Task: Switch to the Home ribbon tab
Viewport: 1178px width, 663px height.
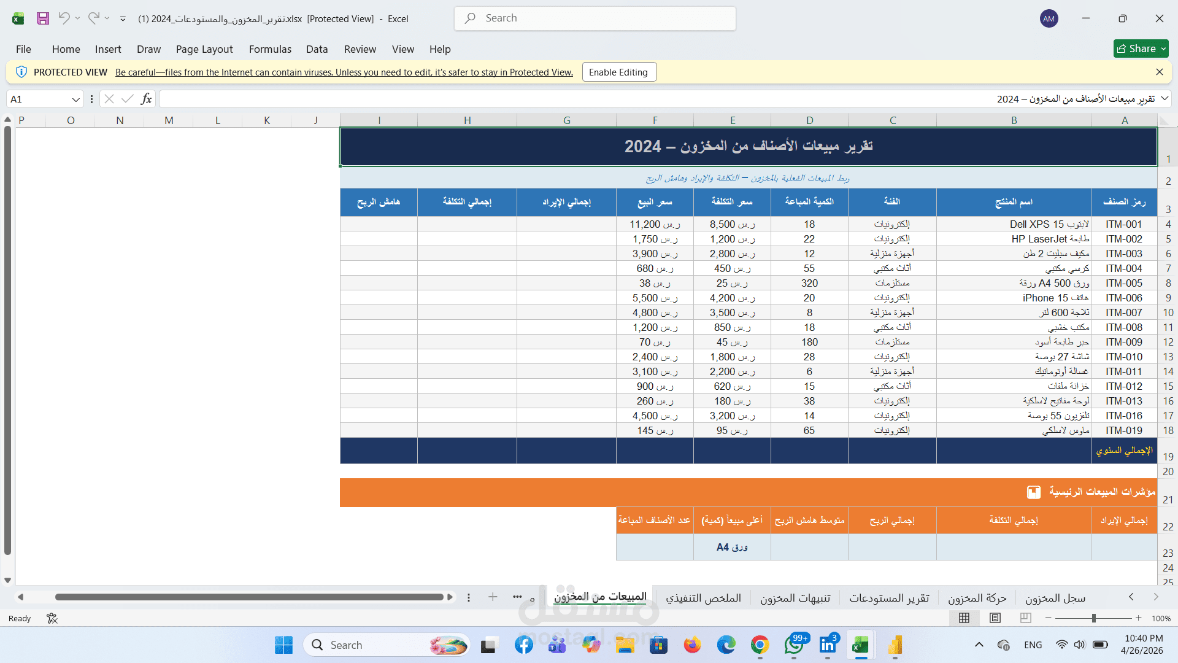Action: click(x=66, y=49)
